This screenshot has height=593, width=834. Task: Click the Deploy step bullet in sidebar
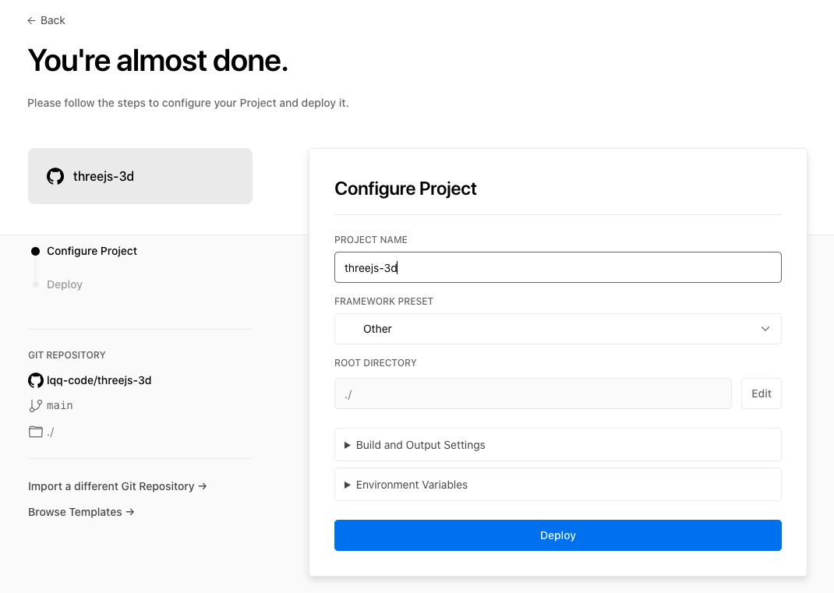coord(36,284)
